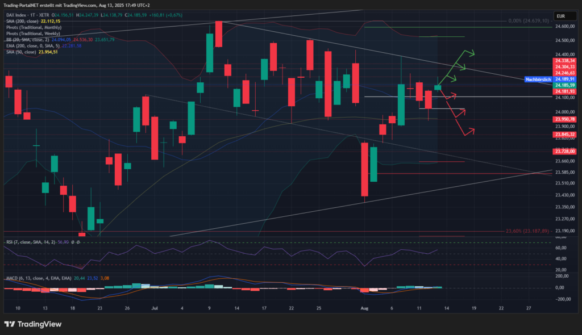This screenshot has width=582, height=335.
Task: Click the green 24.185,59 current price tag
Action: click(x=564, y=85)
